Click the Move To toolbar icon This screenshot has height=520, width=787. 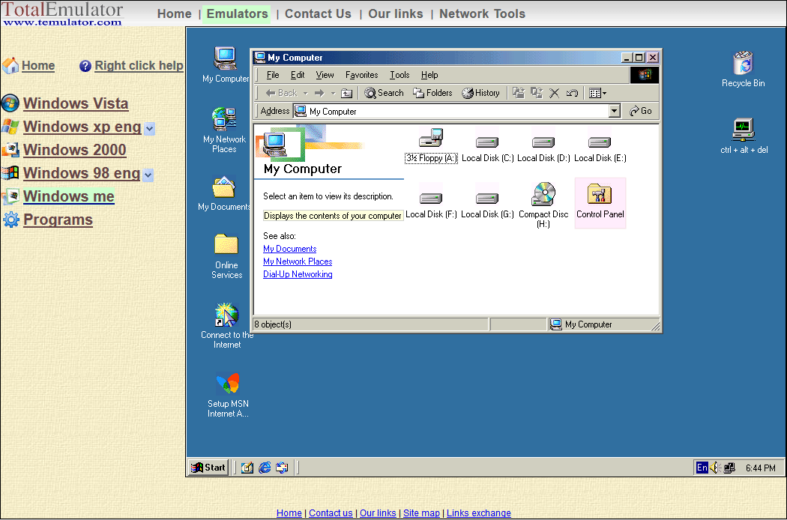point(519,93)
